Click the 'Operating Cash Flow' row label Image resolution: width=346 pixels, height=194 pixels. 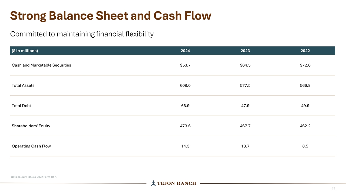click(x=31, y=146)
